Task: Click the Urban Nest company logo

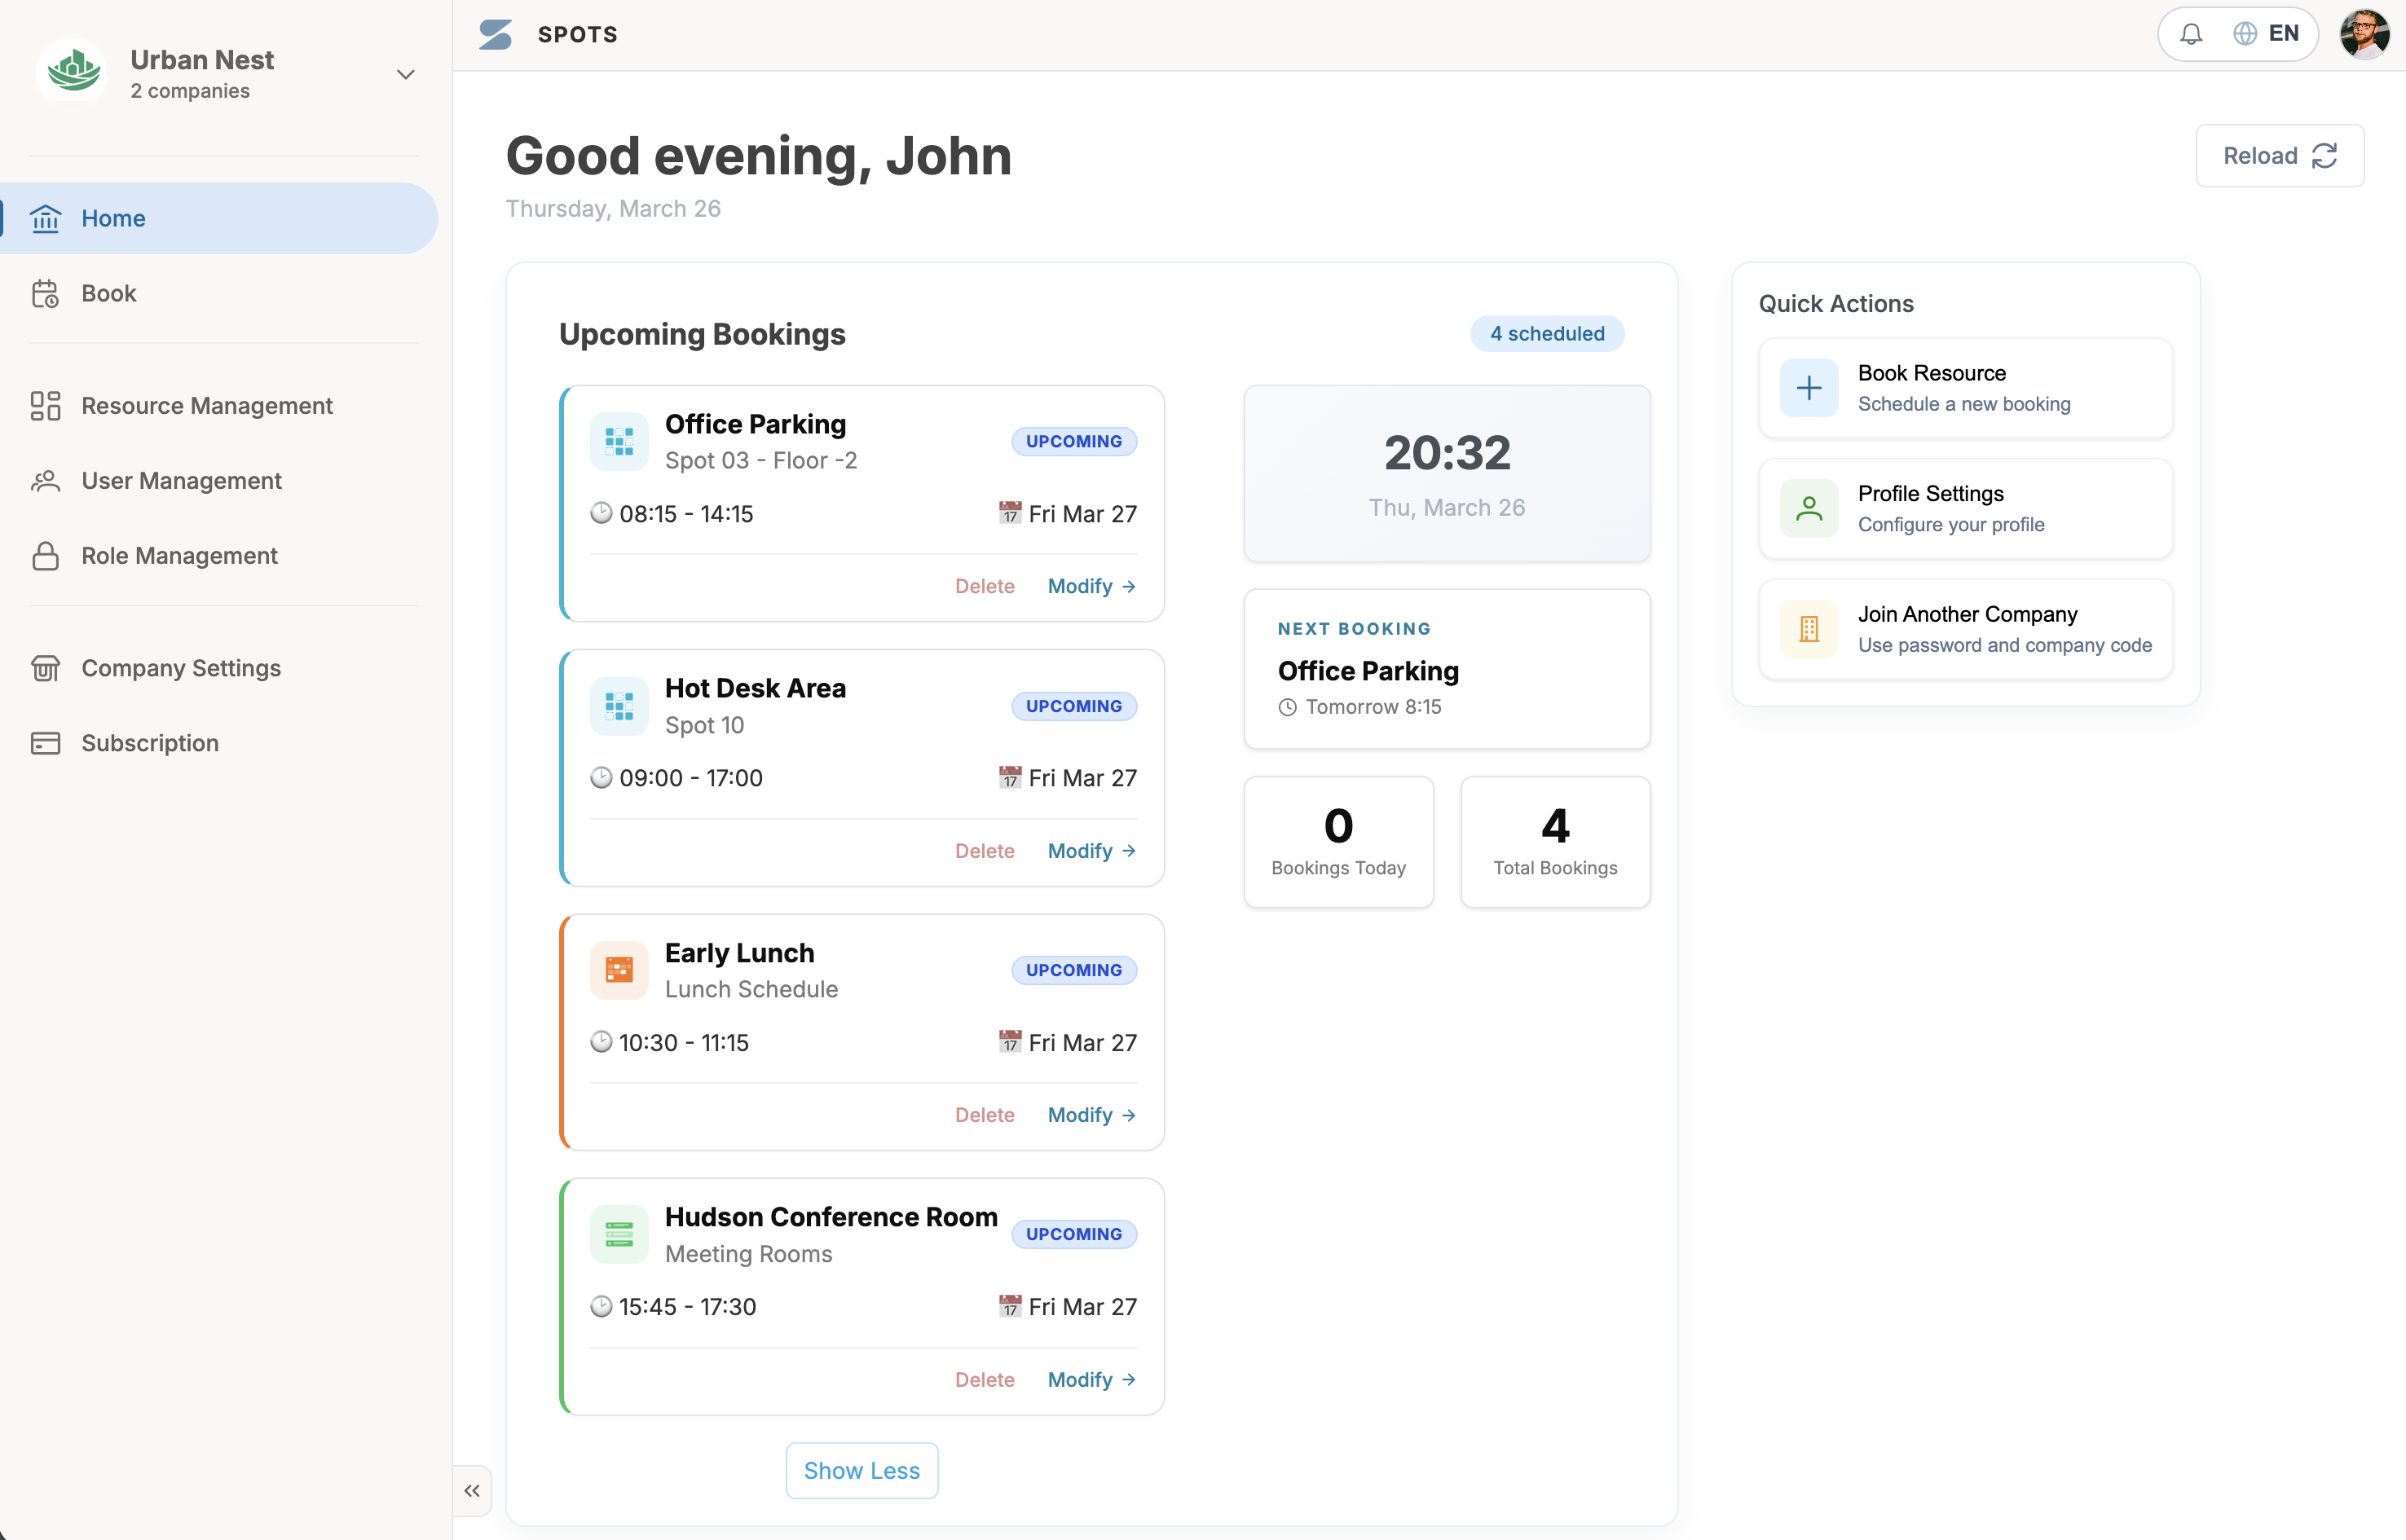Action: [x=71, y=70]
